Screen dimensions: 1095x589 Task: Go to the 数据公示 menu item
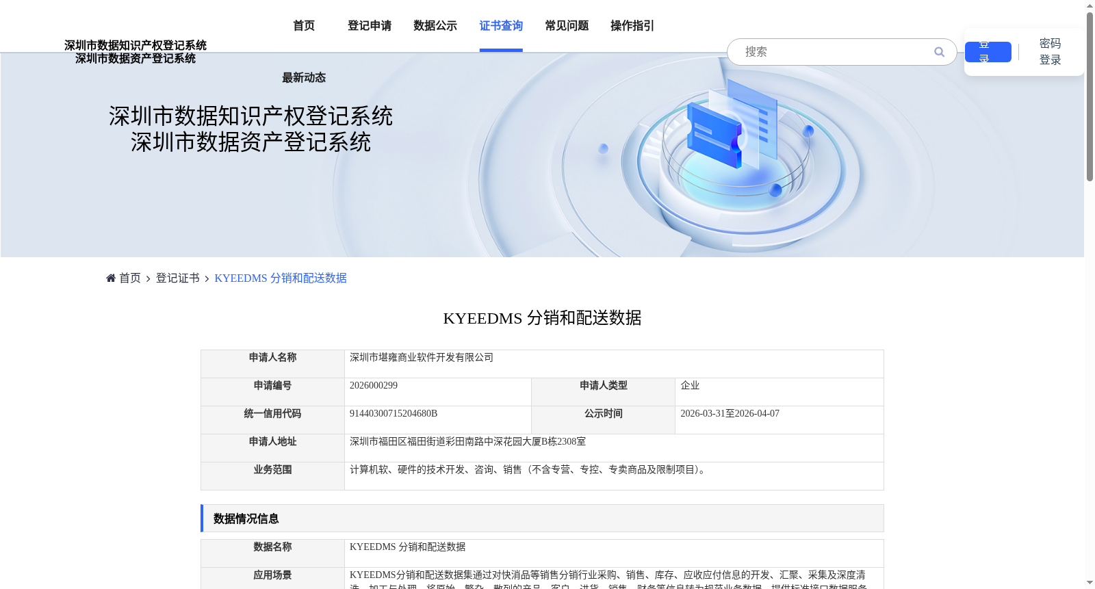tap(435, 25)
